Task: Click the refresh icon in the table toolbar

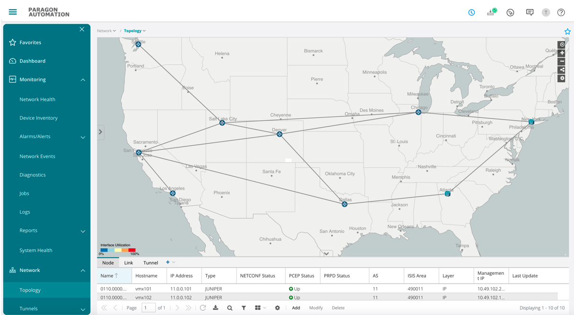Action: coord(203,307)
